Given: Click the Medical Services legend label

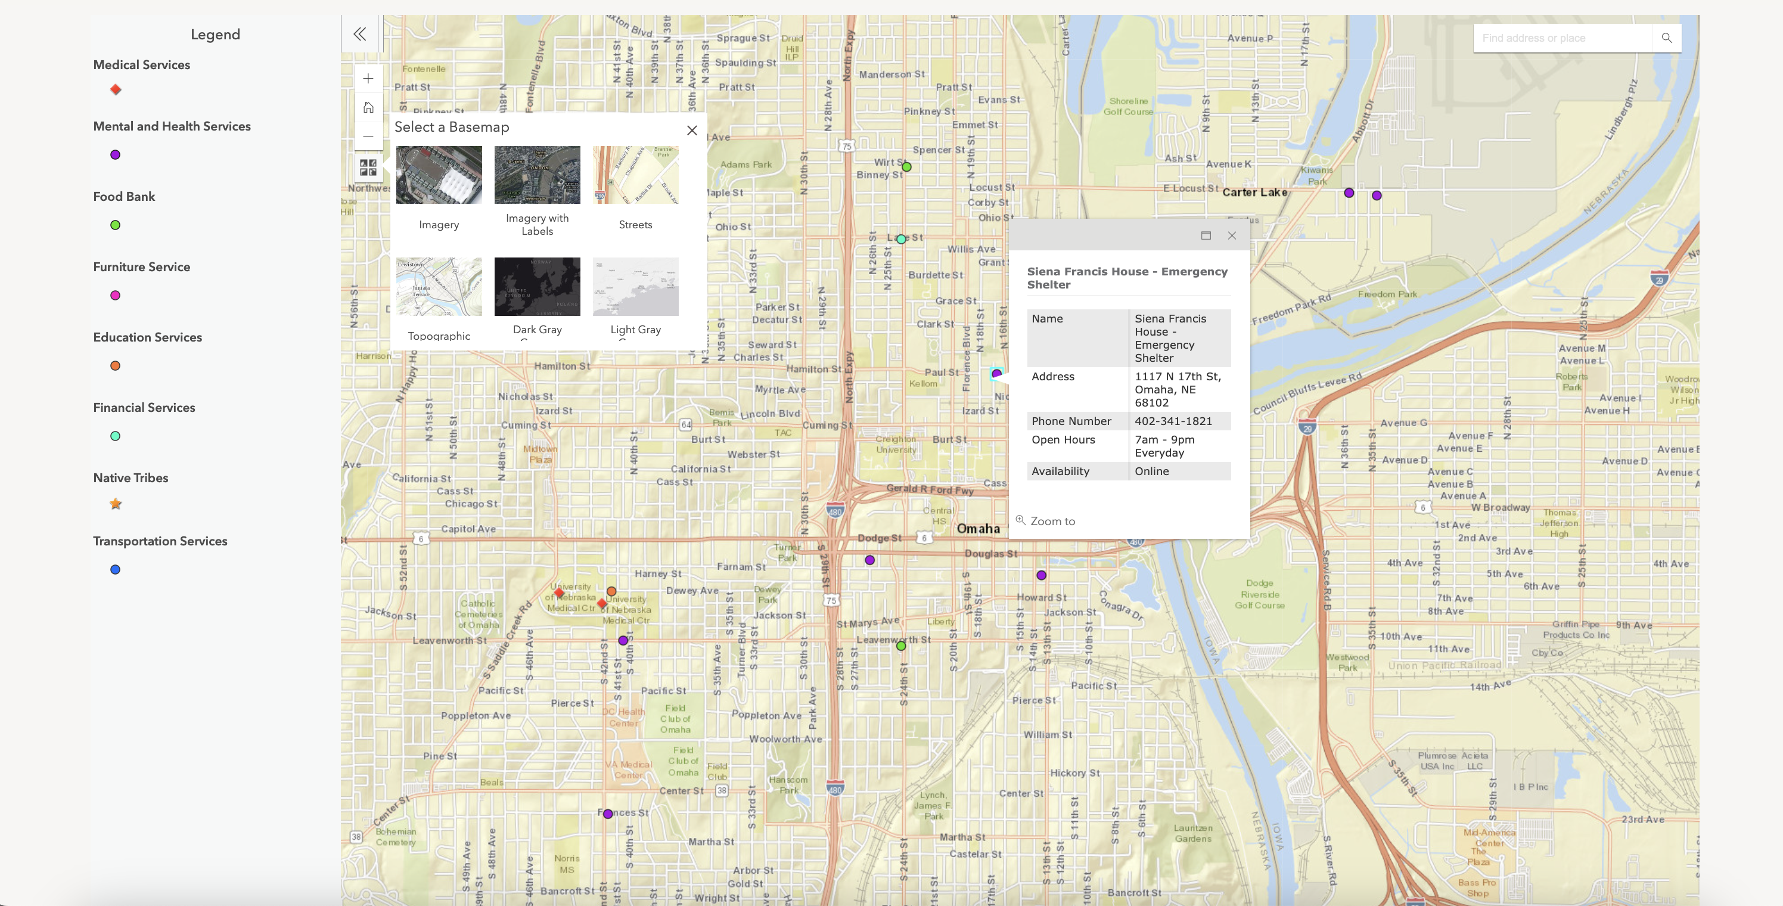Looking at the screenshot, I should (142, 64).
